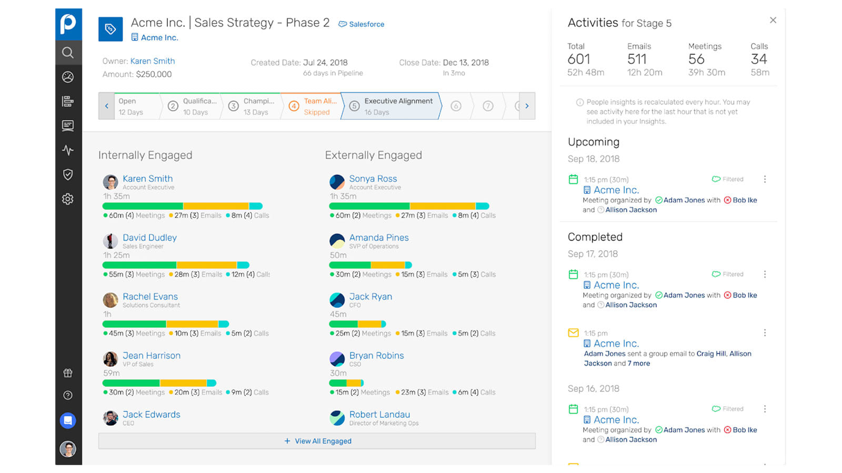This screenshot has height=473, width=842.
Task: Select the Qualification stage 2 tab
Action: (x=193, y=106)
